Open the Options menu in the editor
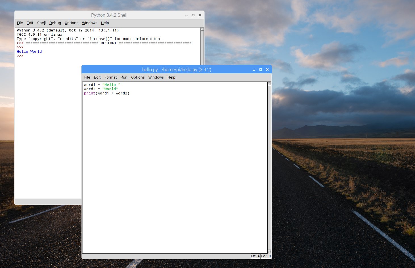This screenshot has height=268, width=415. click(138, 77)
